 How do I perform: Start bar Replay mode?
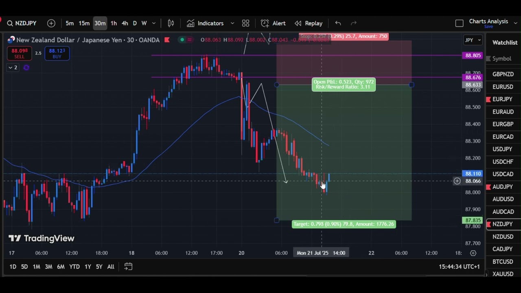point(308,24)
